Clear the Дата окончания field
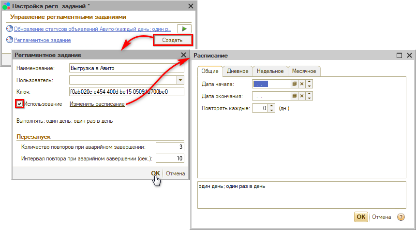Image resolution: width=416 pixels, height=230 pixels. coord(302,96)
